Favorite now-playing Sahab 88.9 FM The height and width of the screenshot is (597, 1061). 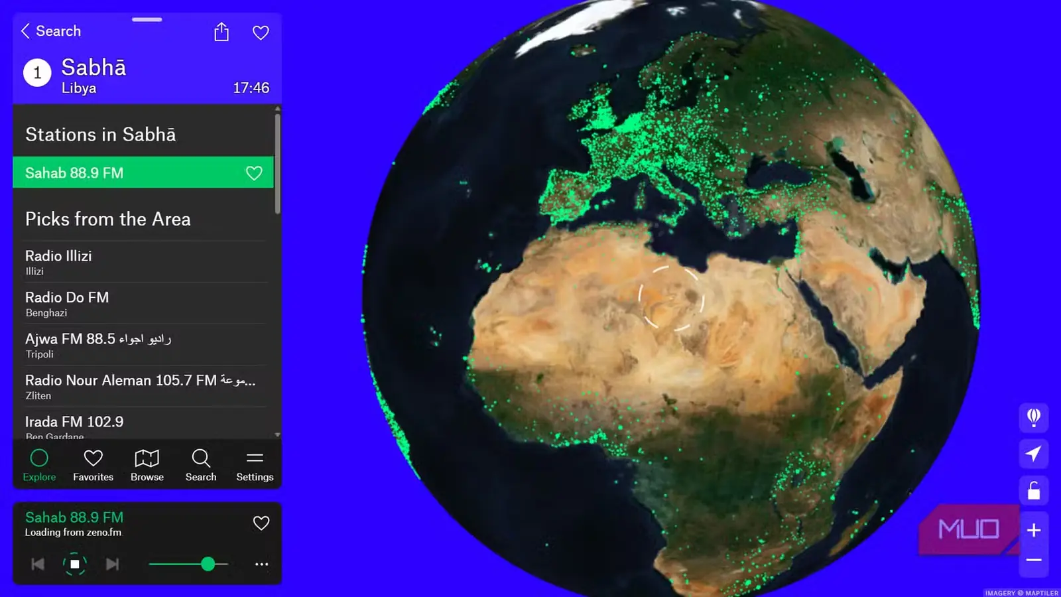pyautogui.click(x=261, y=523)
